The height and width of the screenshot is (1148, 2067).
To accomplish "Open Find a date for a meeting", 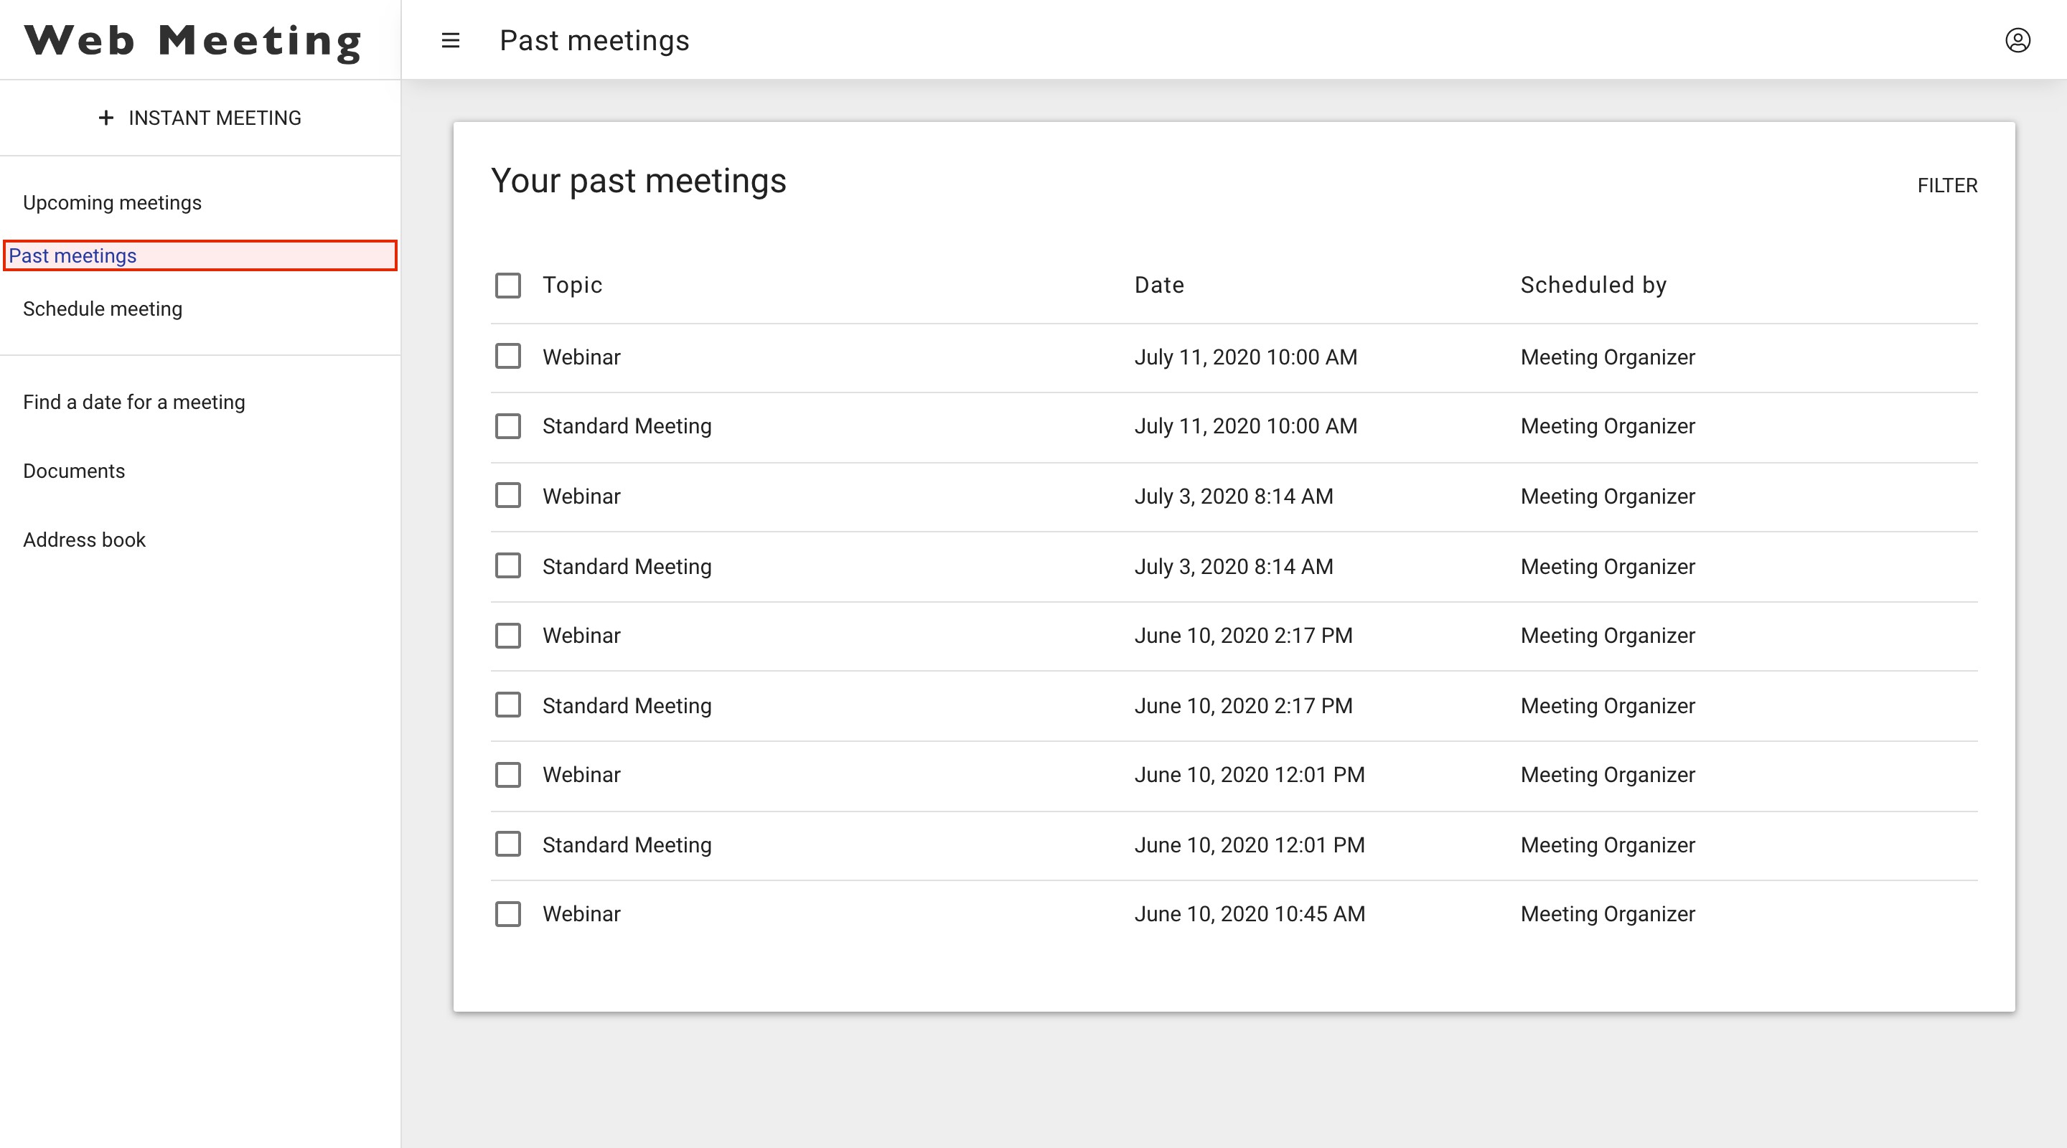I will pos(134,402).
